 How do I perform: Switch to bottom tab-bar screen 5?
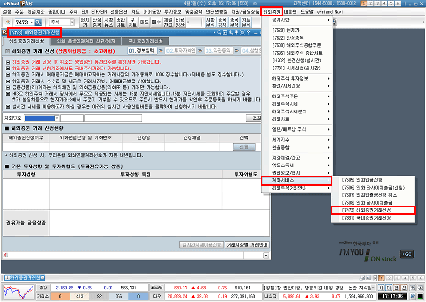[412, 278]
